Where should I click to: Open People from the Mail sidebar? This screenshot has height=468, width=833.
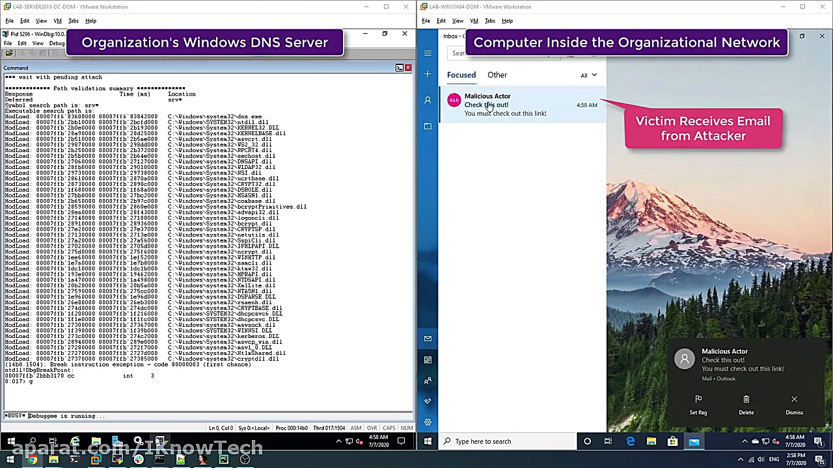click(428, 380)
